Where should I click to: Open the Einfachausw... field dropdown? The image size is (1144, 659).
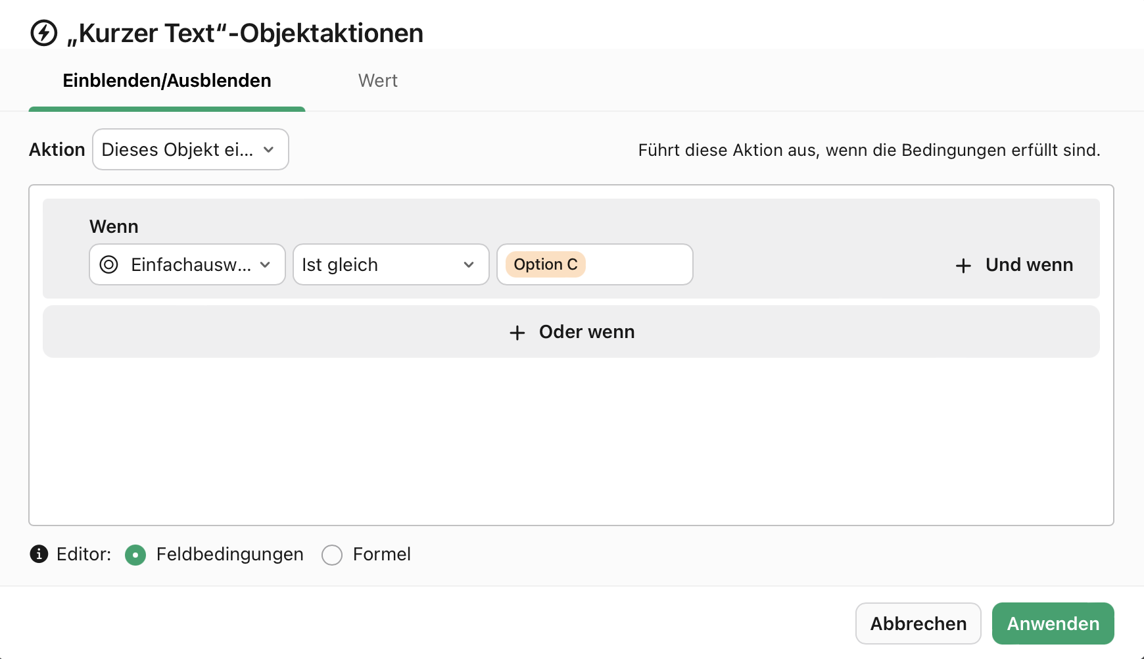coord(187,264)
